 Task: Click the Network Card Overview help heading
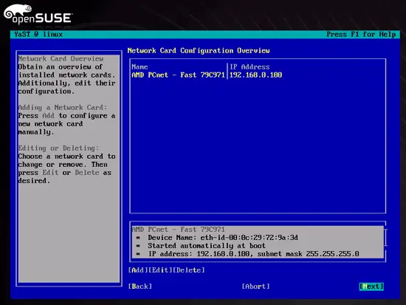tap(61, 59)
